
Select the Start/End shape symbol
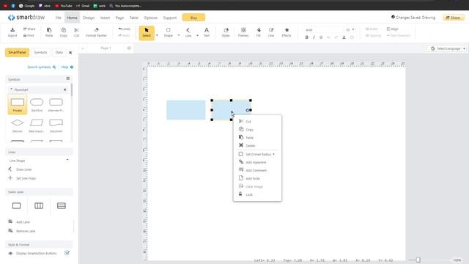pyautogui.click(x=37, y=104)
